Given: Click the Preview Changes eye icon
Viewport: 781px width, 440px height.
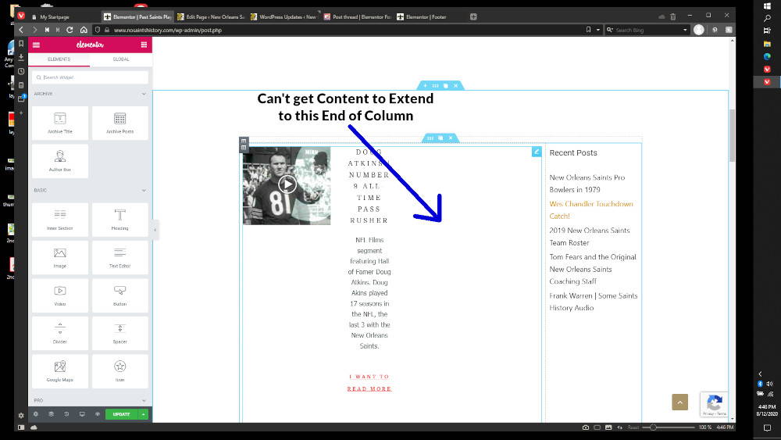Looking at the screenshot, I should pos(98,414).
